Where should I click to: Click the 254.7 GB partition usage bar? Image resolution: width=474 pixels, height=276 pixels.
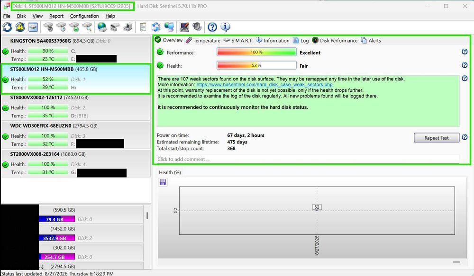click(x=57, y=257)
